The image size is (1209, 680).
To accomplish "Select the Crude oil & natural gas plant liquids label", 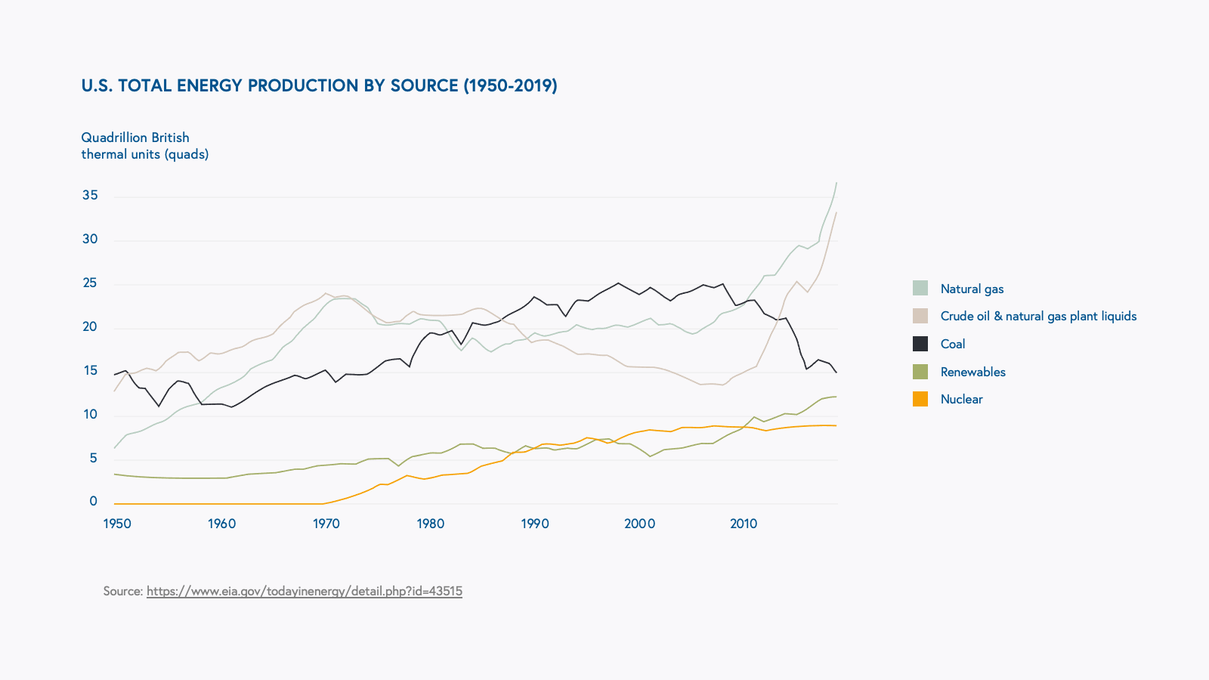I will click(1038, 316).
